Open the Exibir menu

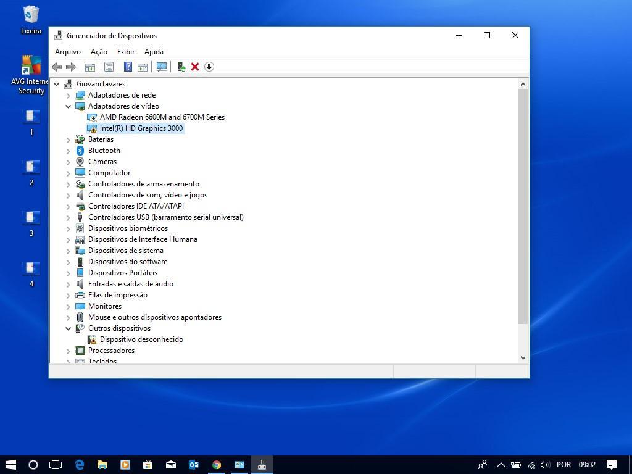pos(126,52)
